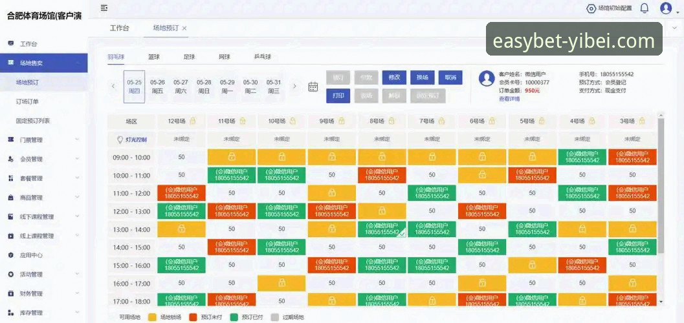This screenshot has height=323, width=684.
Task: Select date 05-26 周五
Action: (157, 87)
